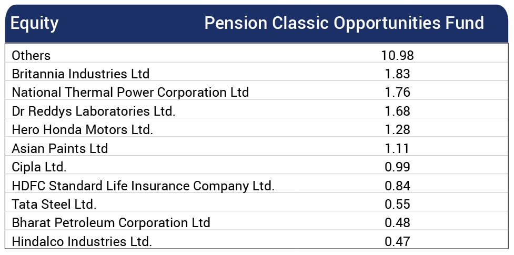This screenshot has width=514, height=255.
Task: Select the 0.99 Cipla value
Action: pos(397,167)
